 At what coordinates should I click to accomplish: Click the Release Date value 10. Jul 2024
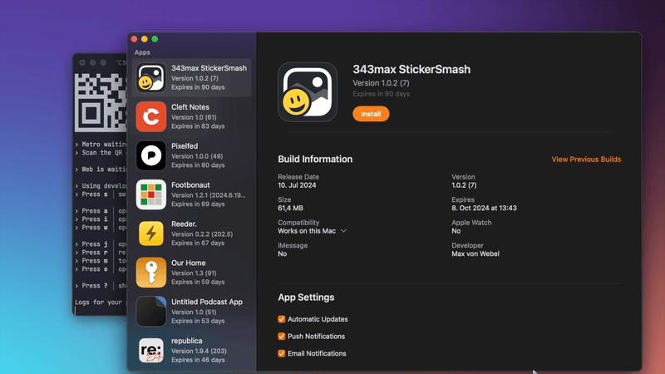(x=297, y=185)
